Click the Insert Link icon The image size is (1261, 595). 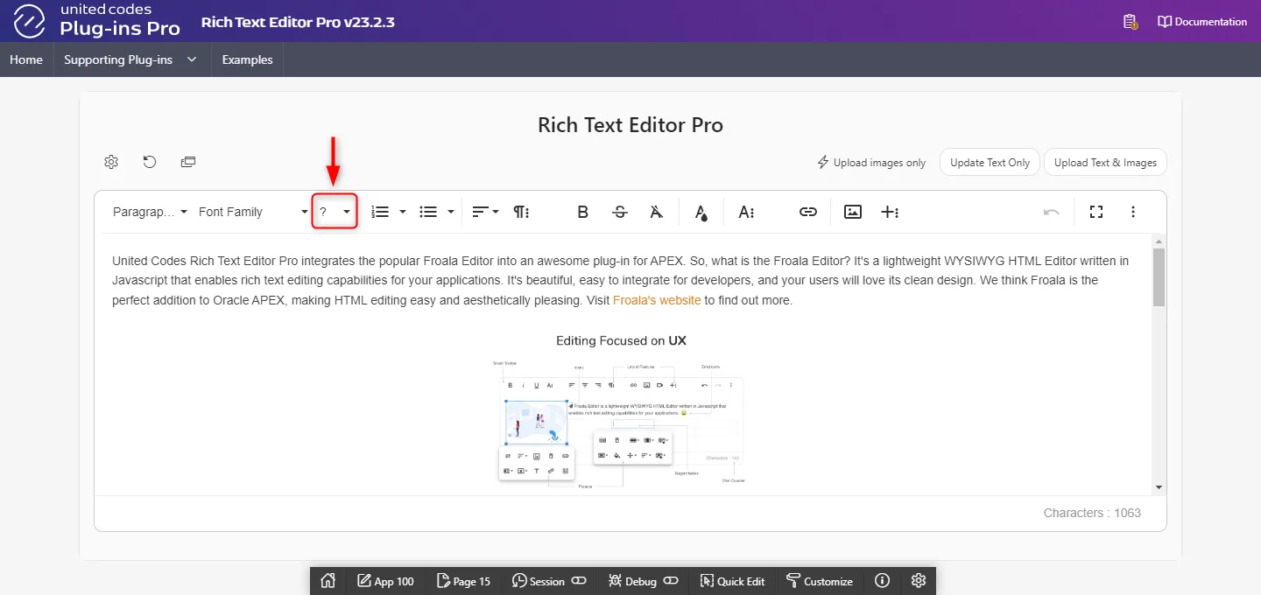coord(807,212)
